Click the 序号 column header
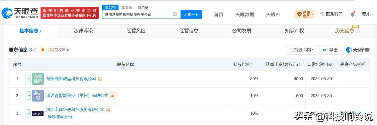 pos(17,64)
